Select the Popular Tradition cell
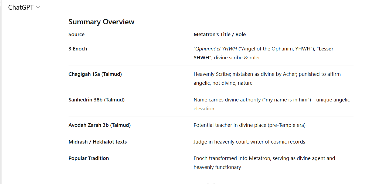 (89, 158)
